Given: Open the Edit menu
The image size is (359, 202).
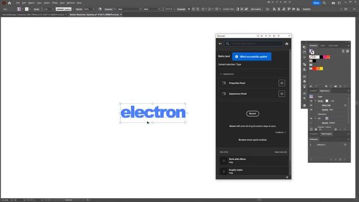Looking at the screenshot, I should [24, 3].
